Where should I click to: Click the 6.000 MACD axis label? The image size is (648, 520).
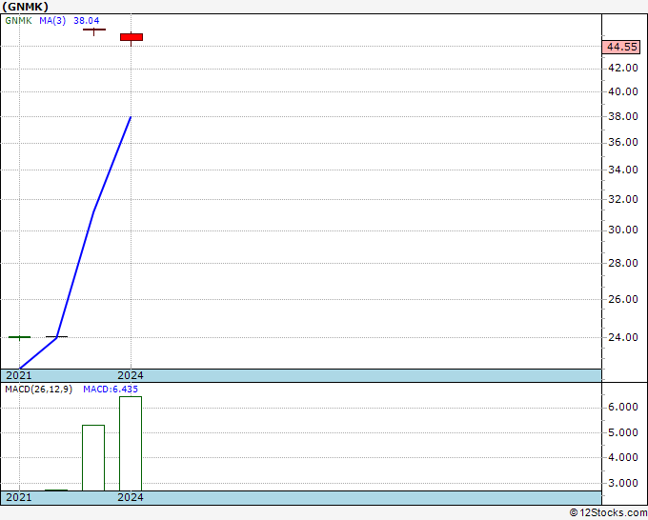point(623,408)
